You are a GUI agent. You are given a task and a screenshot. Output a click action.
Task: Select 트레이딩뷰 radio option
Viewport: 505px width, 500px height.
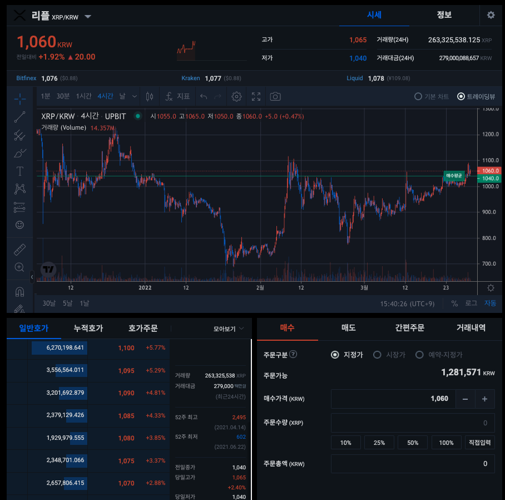[476, 96]
